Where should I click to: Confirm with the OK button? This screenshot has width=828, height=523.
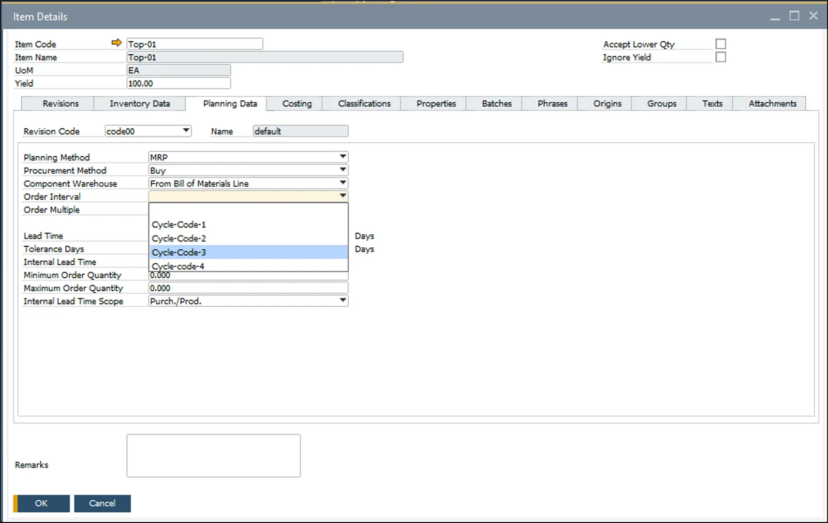pyautogui.click(x=41, y=503)
